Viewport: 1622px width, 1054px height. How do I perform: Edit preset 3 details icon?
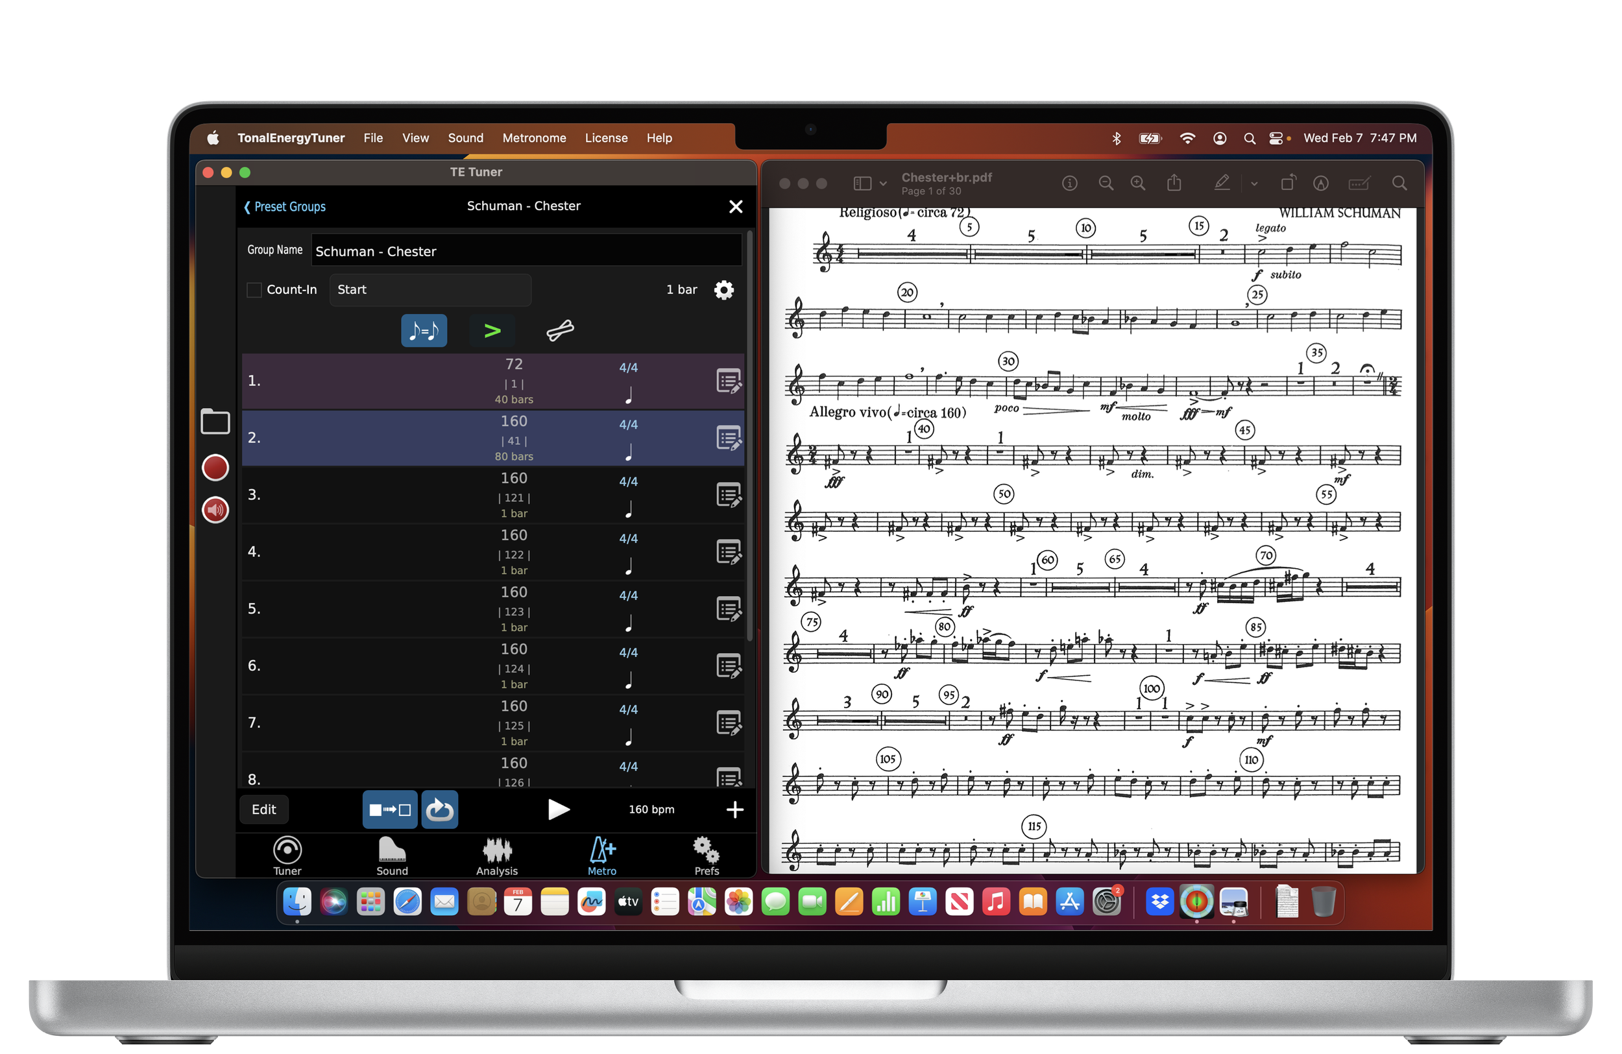[729, 496]
